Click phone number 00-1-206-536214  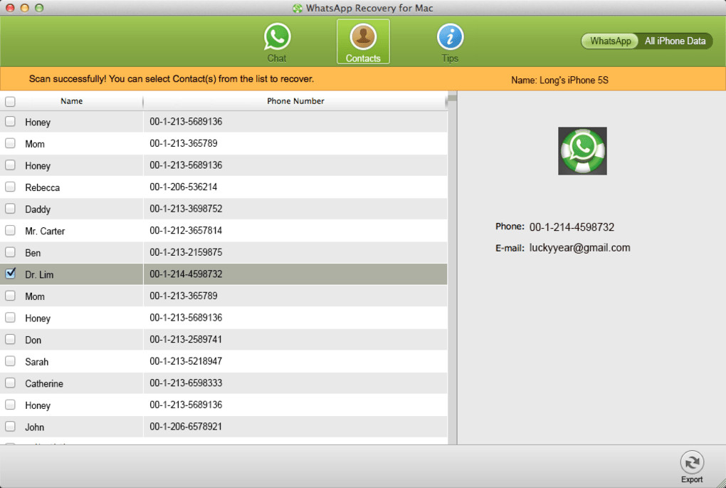click(x=184, y=187)
